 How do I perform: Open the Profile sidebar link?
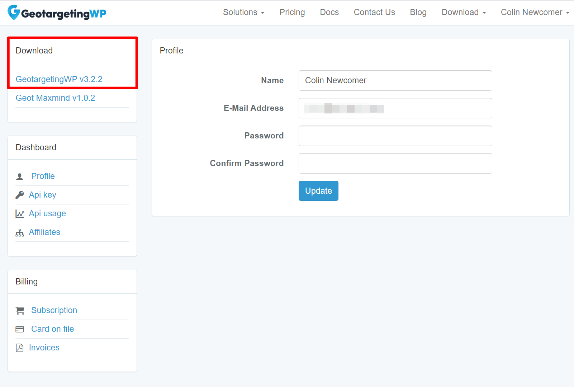coord(43,176)
